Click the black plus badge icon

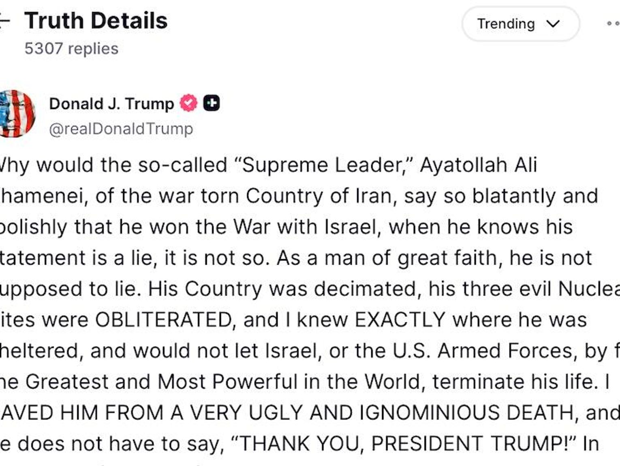[211, 103]
